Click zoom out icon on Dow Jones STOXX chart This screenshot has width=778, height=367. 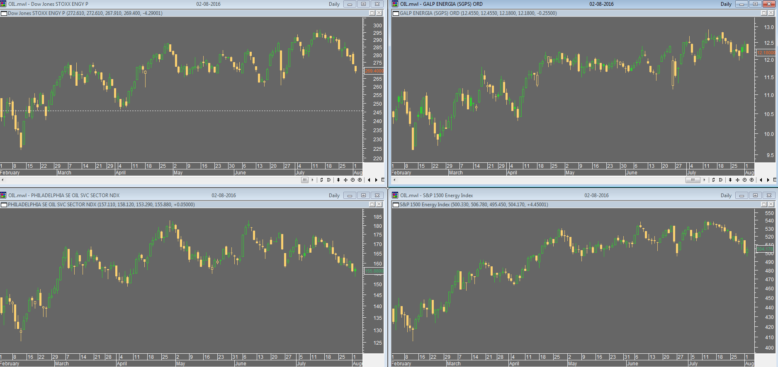[353, 180]
